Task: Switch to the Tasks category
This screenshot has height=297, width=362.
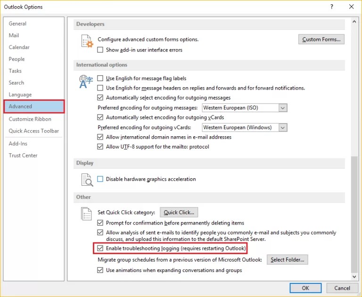Action: click(x=34, y=71)
